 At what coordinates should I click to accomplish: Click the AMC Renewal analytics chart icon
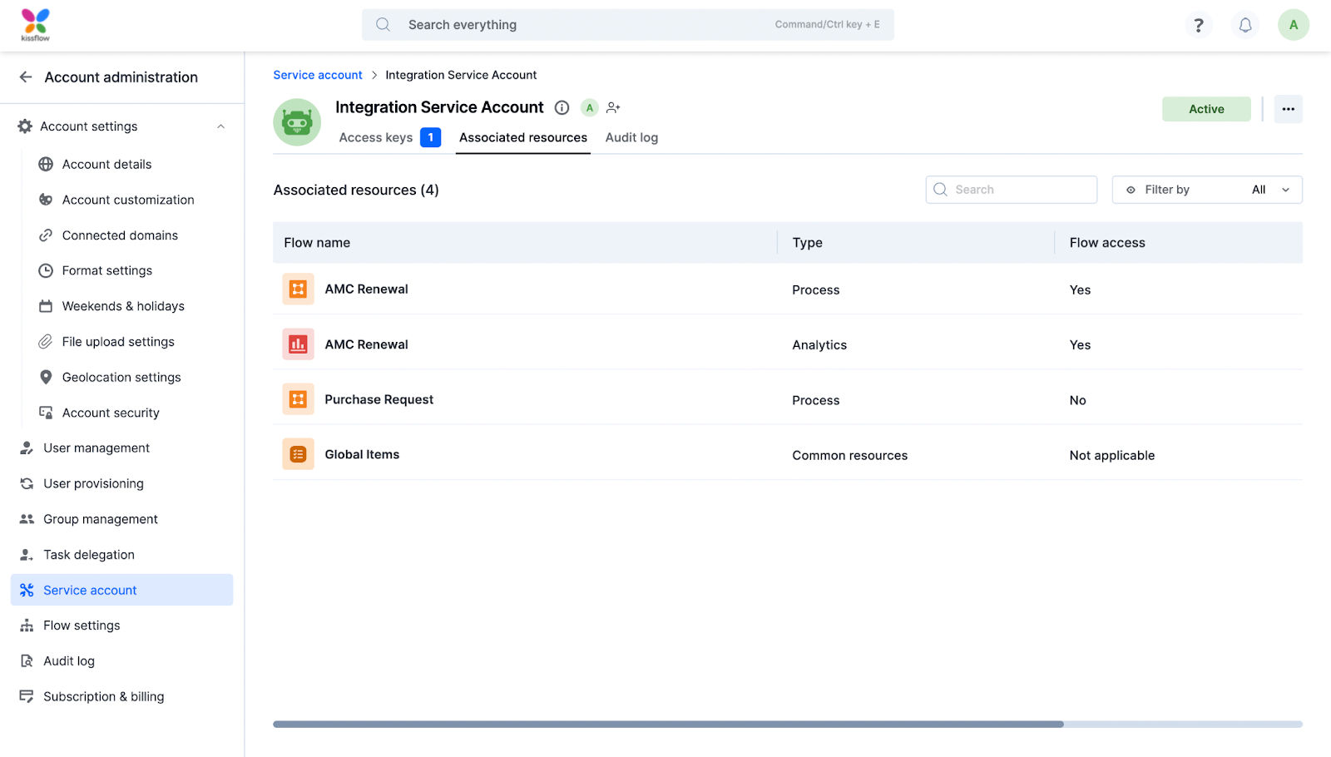click(298, 344)
